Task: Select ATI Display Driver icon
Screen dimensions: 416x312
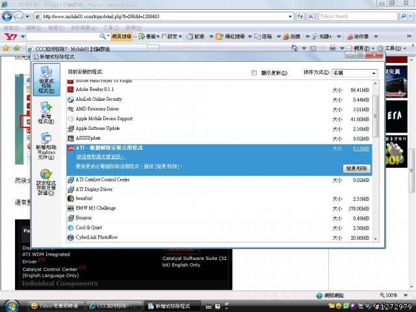Action: point(71,189)
